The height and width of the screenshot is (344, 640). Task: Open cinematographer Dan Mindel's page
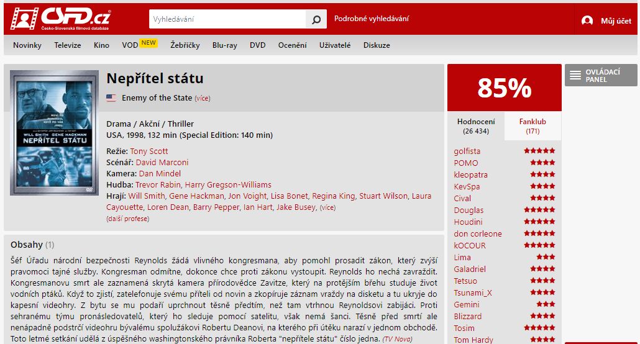pos(160,173)
